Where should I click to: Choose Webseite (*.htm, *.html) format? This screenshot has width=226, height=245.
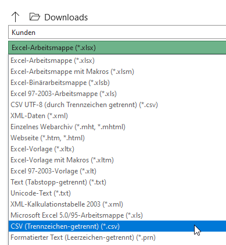[x=117, y=138]
